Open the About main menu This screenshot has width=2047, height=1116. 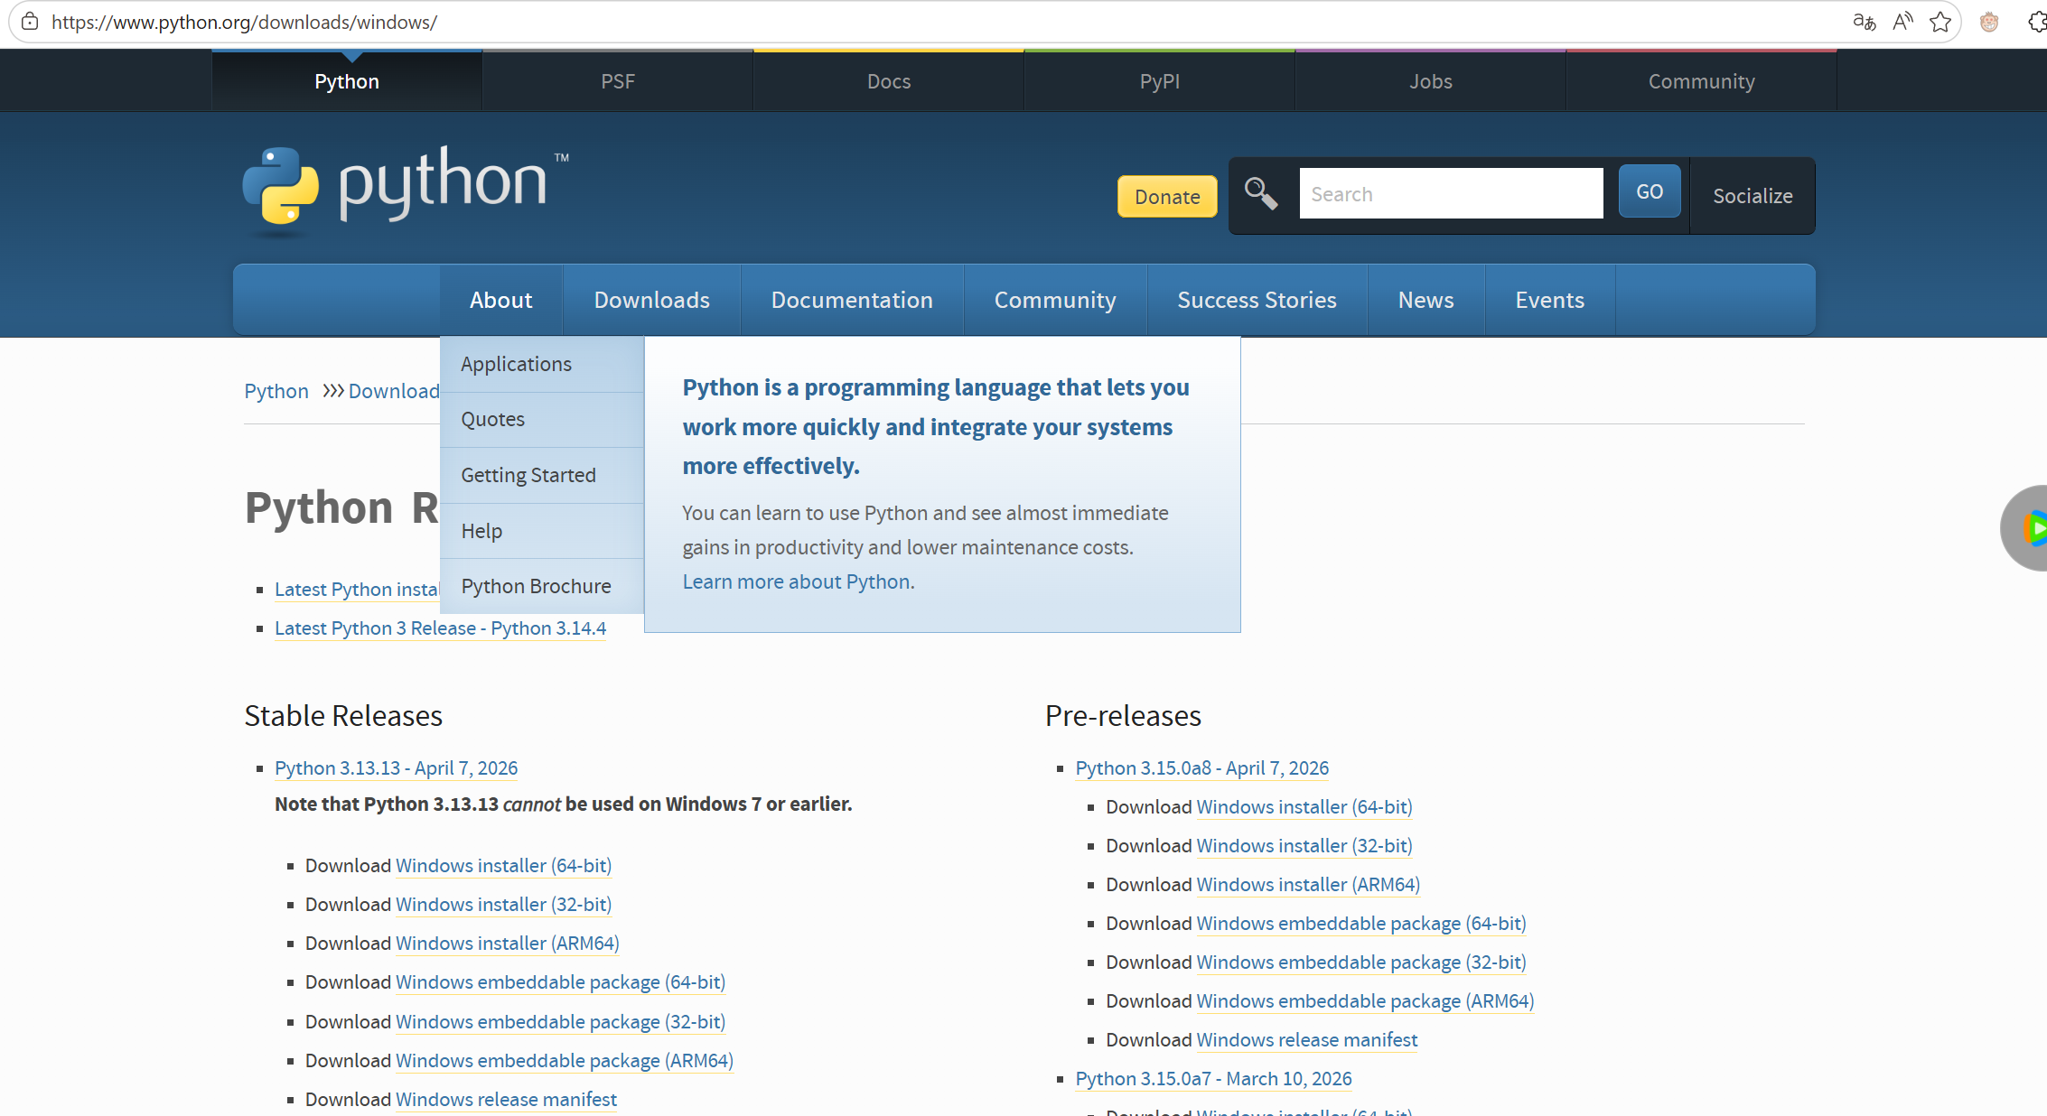tap(501, 300)
